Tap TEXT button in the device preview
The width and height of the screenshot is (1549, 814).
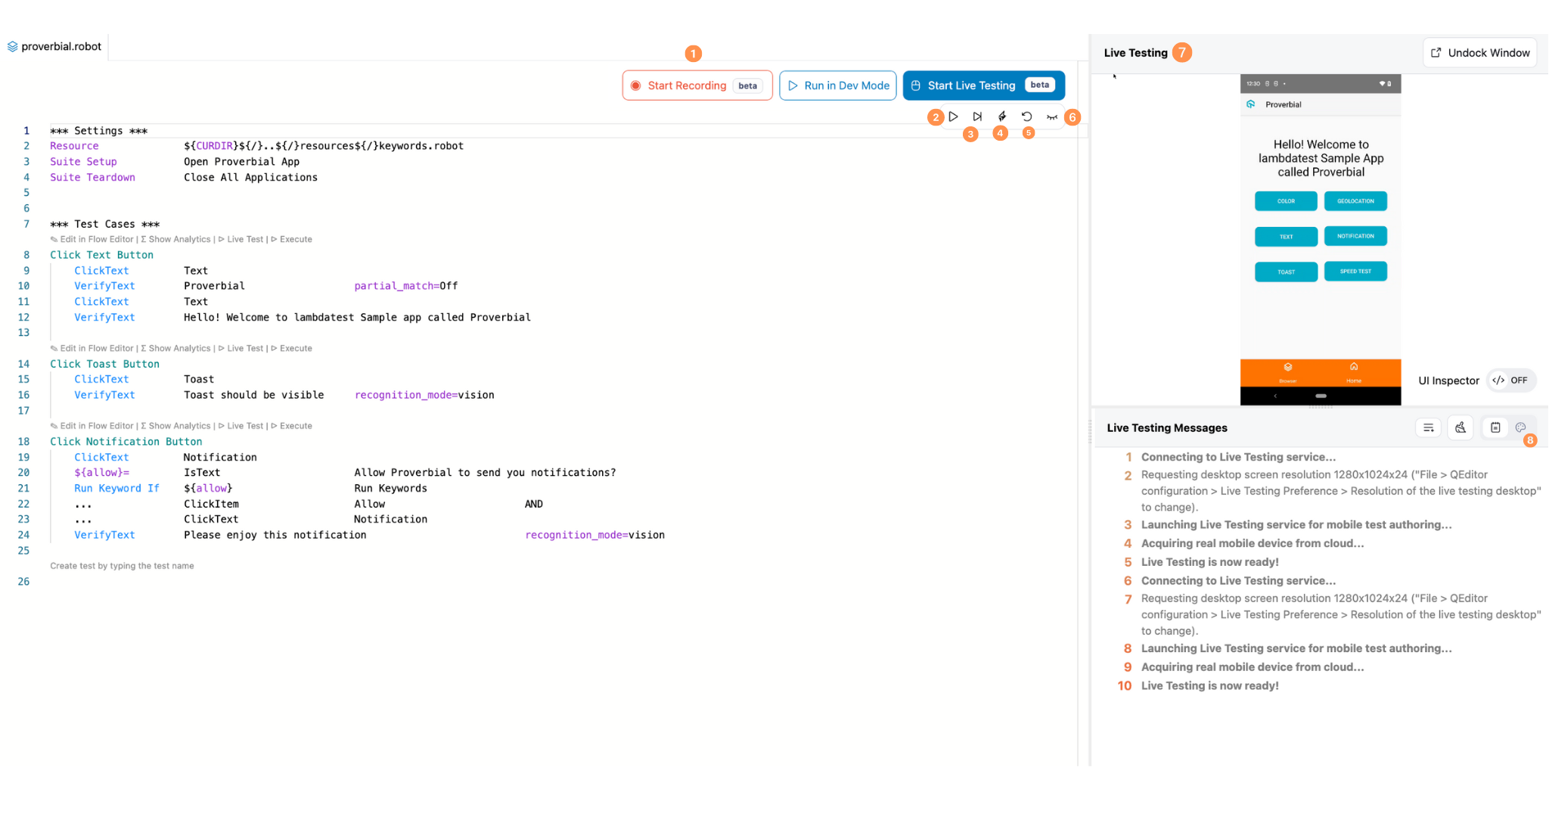[x=1286, y=237]
